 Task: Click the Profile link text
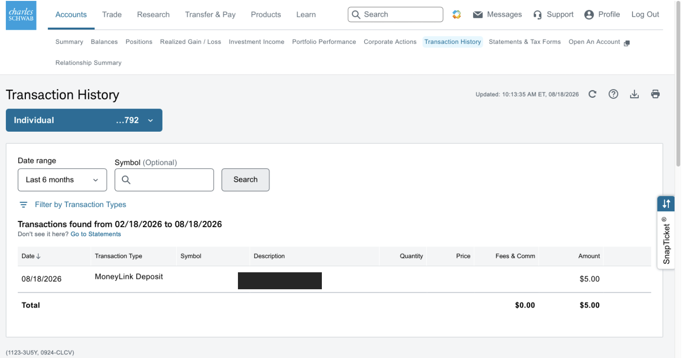609,15
